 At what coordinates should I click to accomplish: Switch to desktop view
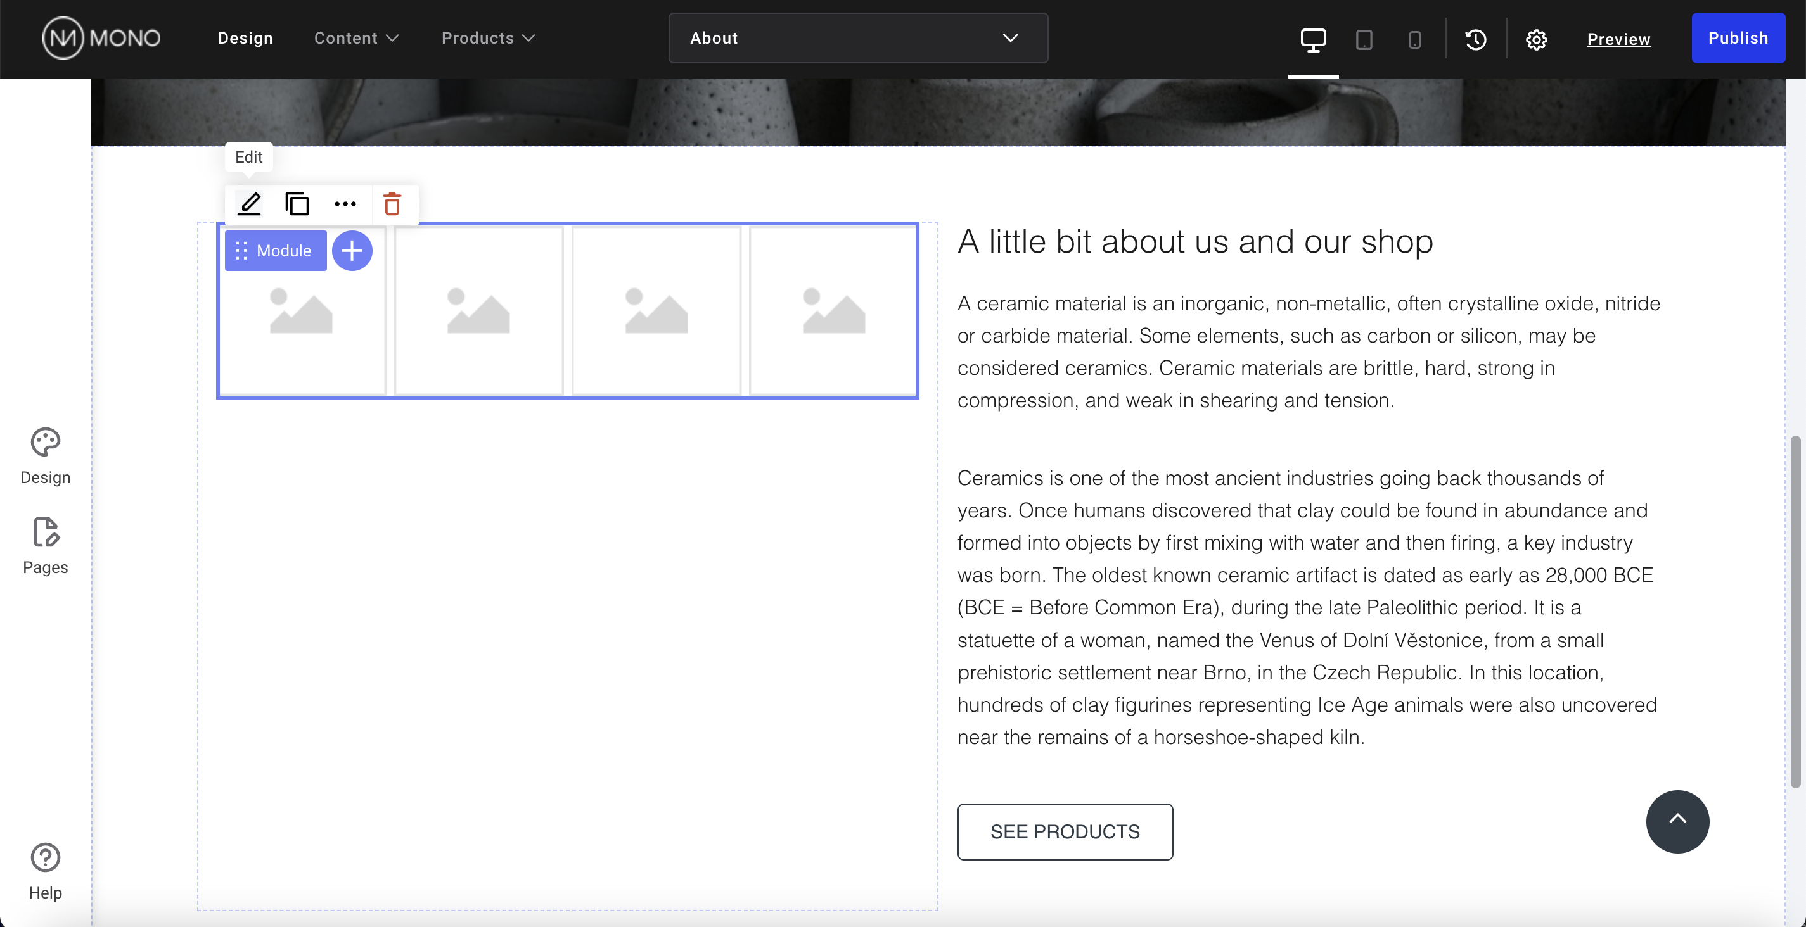1313,39
